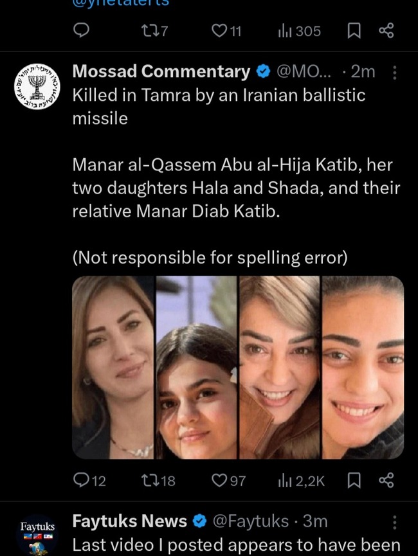Open the rightmost photo in the tweet

(x=363, y=367)
